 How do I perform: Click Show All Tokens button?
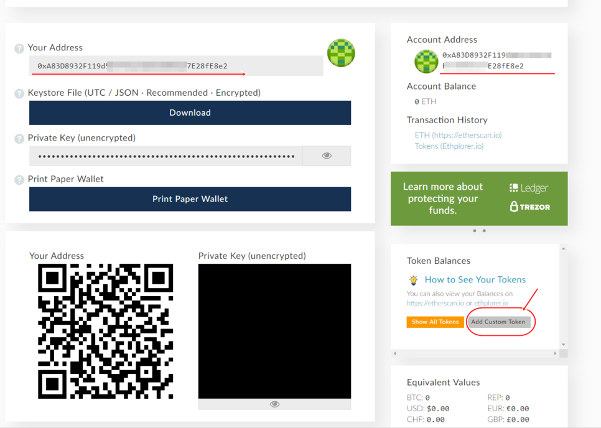[x=435, y=322]
